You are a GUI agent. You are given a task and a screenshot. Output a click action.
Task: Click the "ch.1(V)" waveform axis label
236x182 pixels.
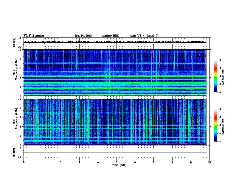pos(14,42)
